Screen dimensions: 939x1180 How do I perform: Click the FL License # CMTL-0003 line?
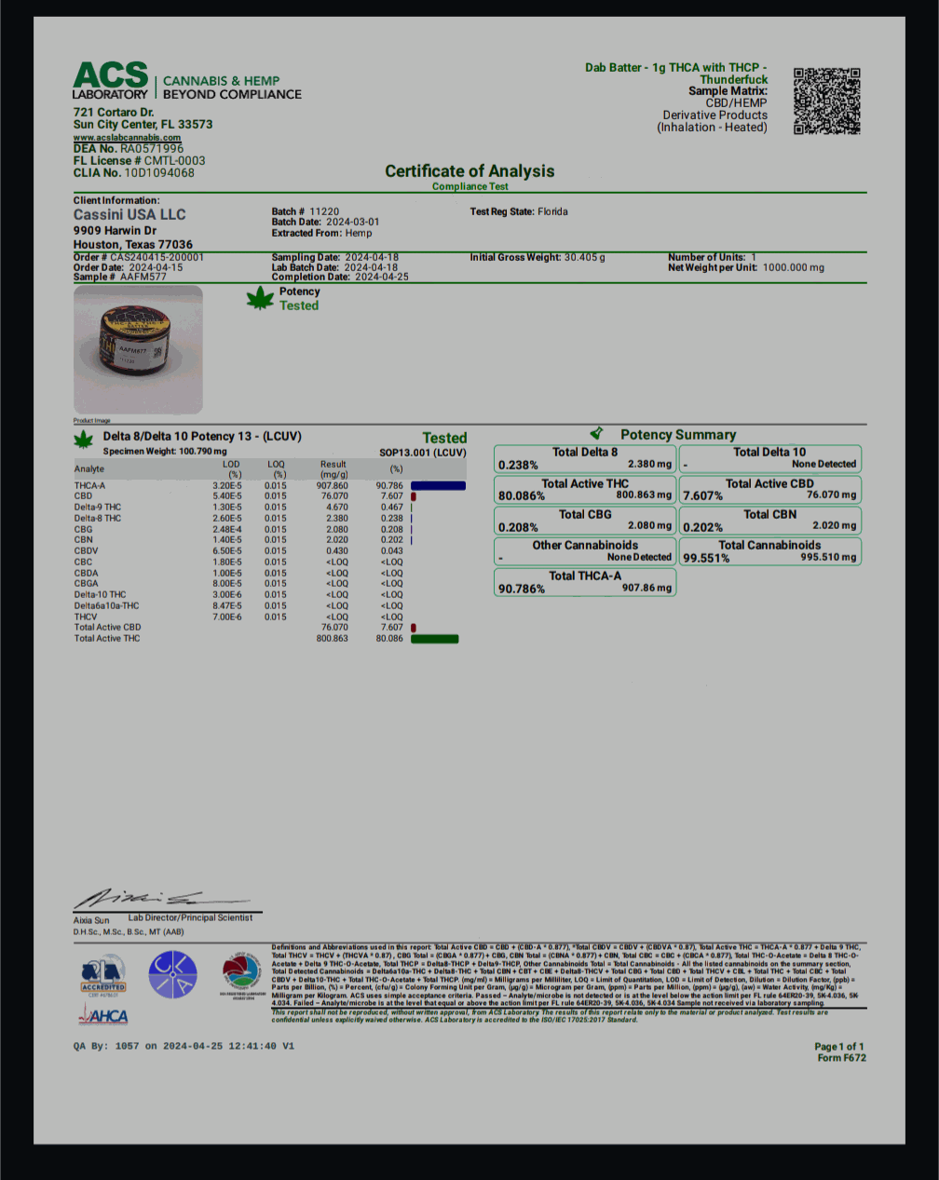[x=140, y=160]
